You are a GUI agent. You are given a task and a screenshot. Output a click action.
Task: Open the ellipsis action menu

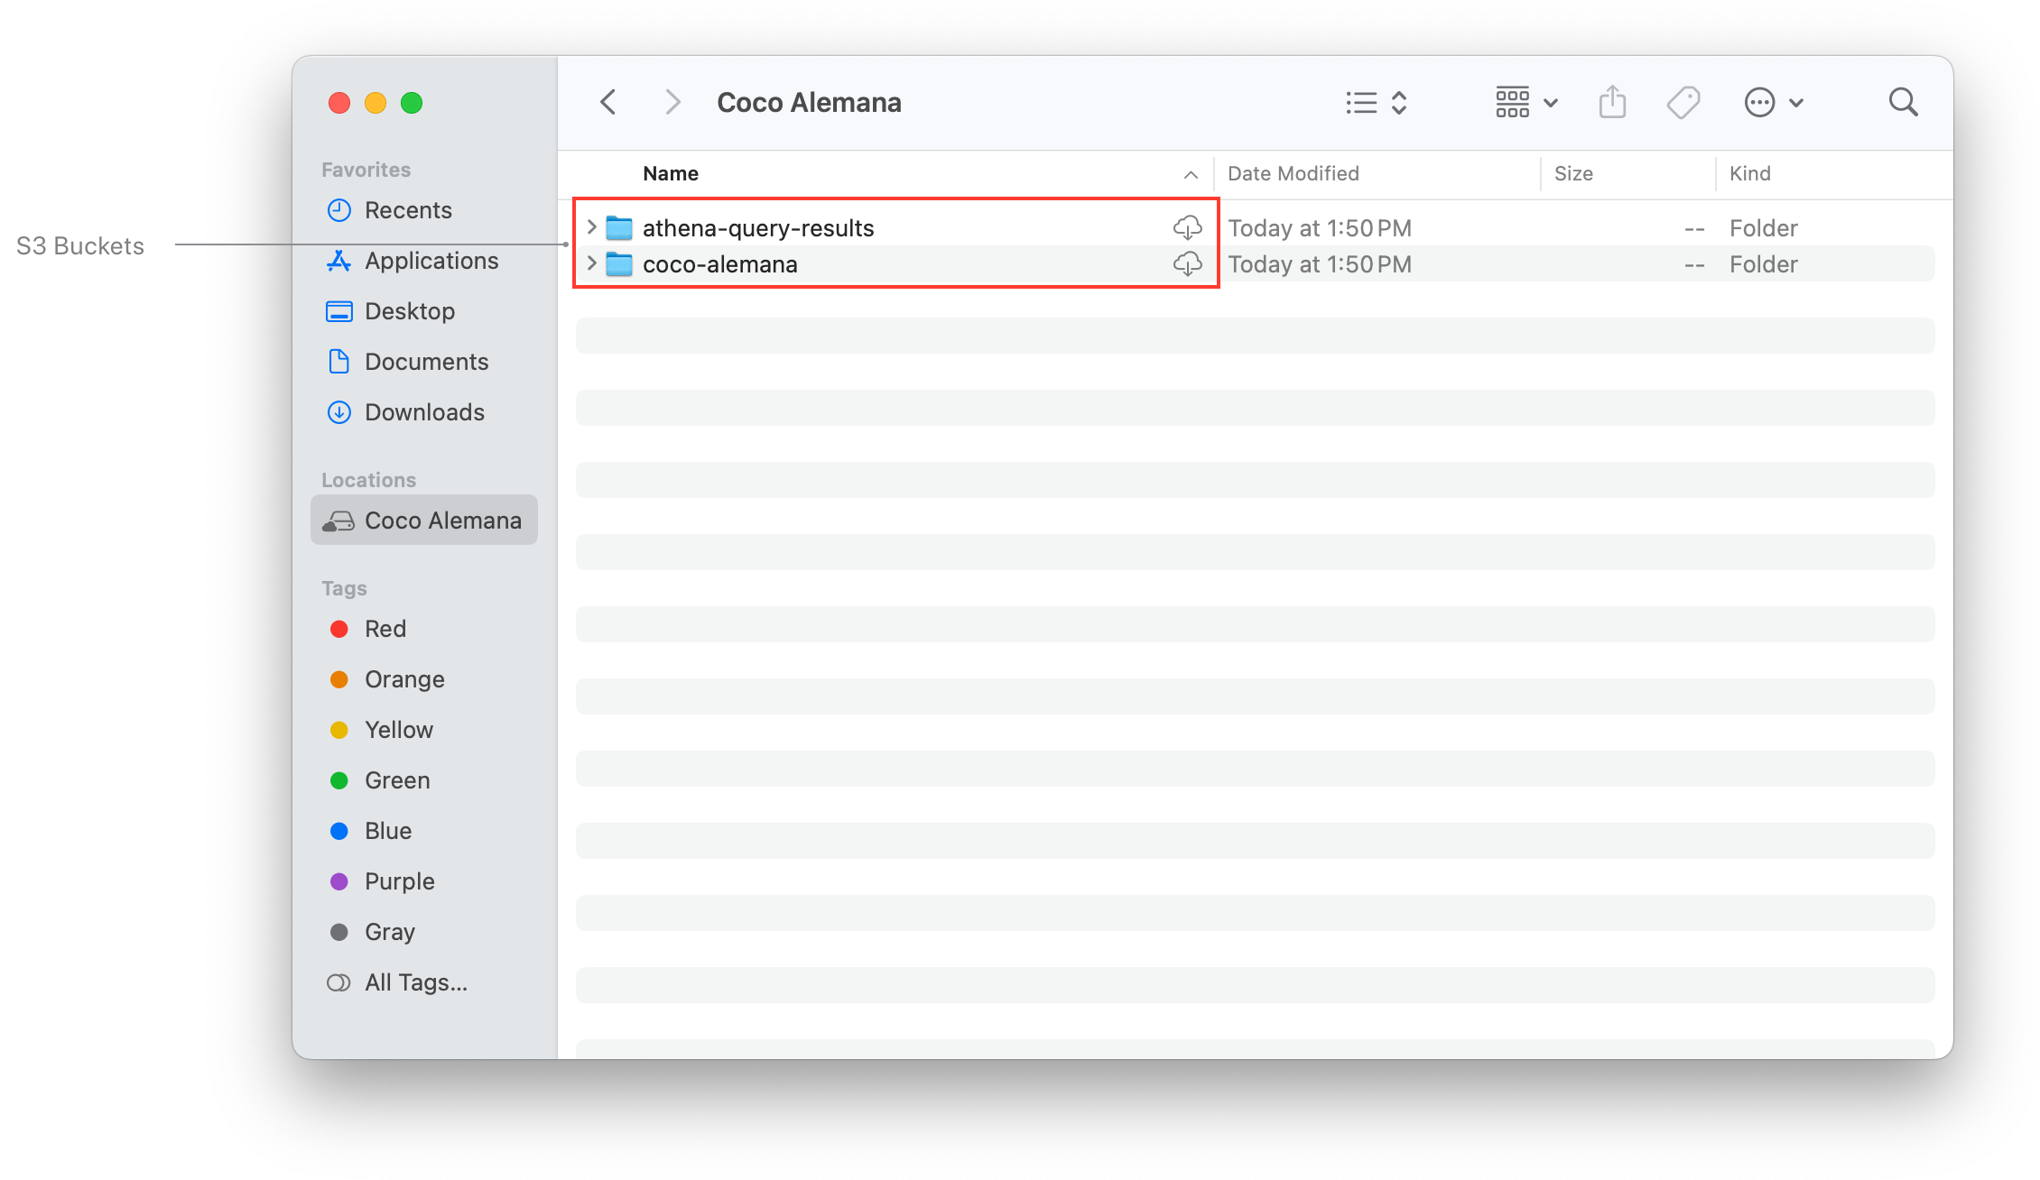(x=1773, y=102)
